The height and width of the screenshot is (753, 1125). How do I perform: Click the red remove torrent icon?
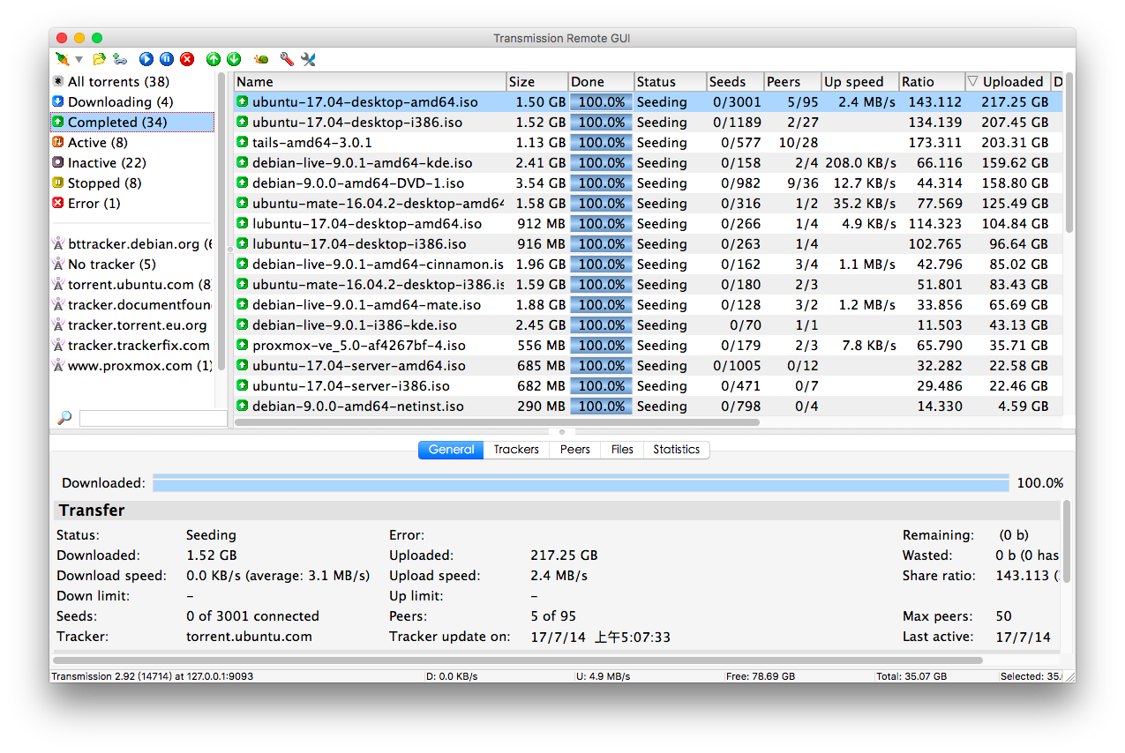coord(187,59)
